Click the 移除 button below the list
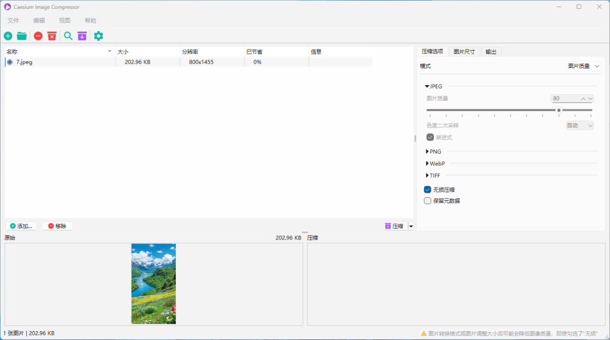Screen dimensions: 610x340 click(x=57, y=226)
